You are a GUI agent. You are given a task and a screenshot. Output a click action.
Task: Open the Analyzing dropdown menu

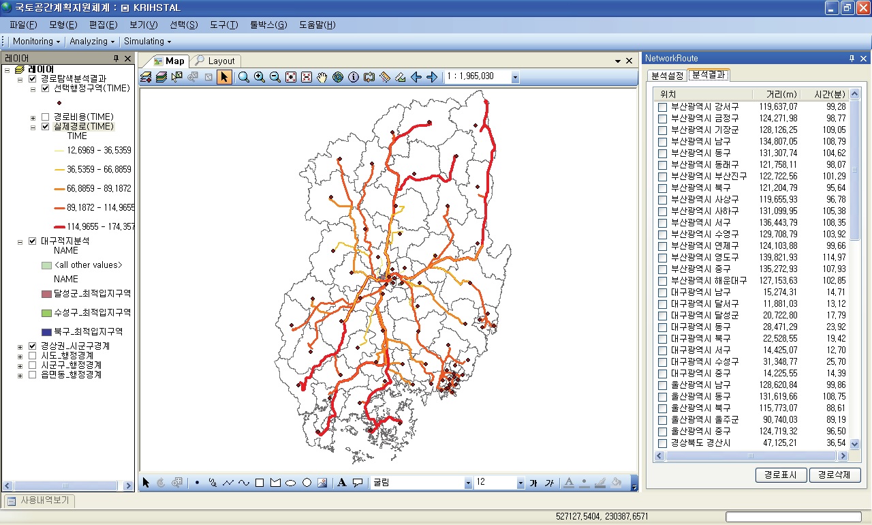[92, 42]
